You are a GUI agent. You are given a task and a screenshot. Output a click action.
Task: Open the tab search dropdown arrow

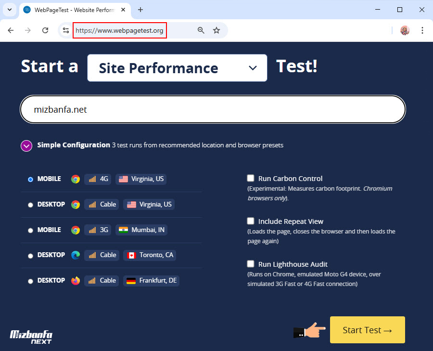coord(10,10)
